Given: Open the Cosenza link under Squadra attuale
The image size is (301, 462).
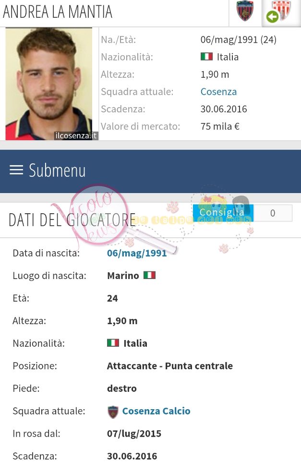Looking at the screenshot, I should click(218, 92).
